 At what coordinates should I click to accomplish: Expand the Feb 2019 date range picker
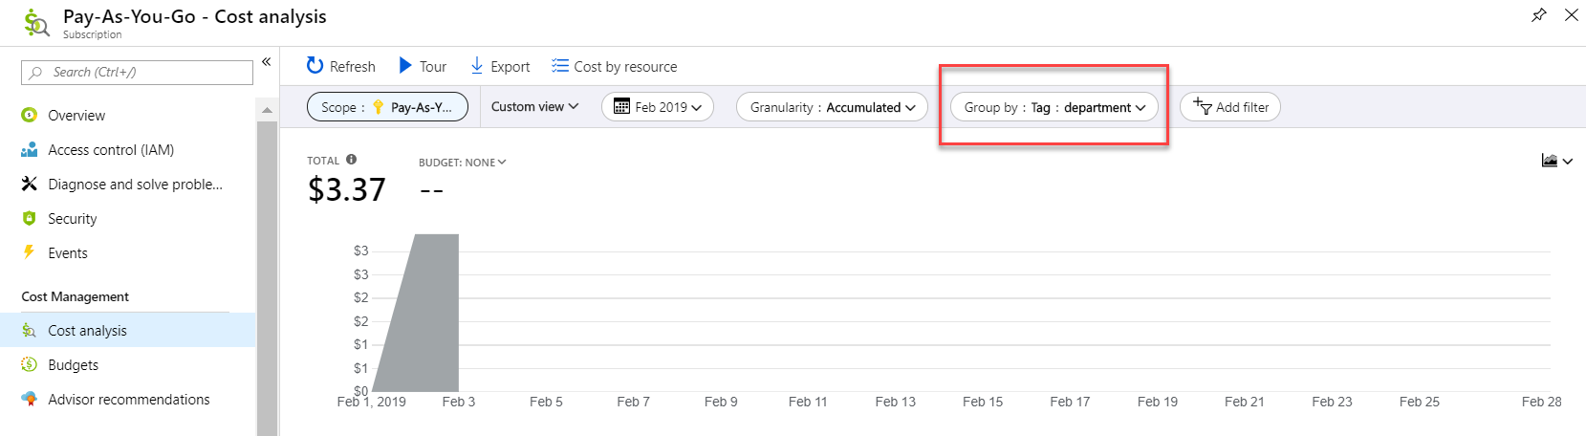tap(658, 107)
